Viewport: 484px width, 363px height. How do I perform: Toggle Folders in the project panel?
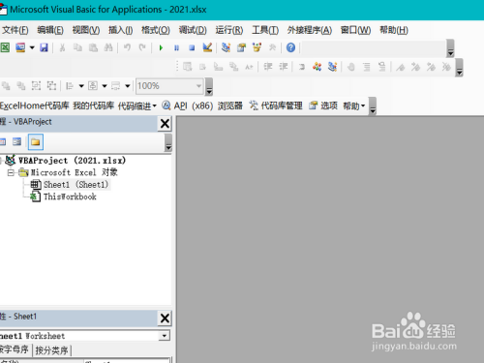pos(36,142)
